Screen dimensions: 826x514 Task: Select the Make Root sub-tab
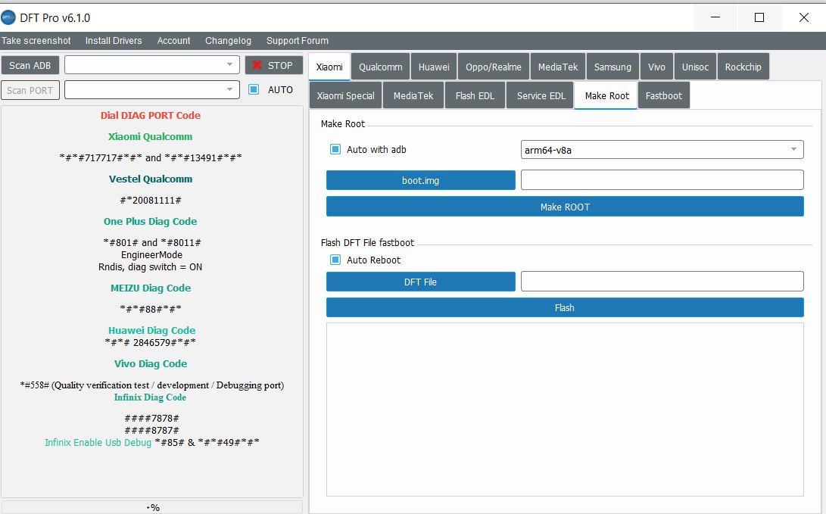pos(606,95)
